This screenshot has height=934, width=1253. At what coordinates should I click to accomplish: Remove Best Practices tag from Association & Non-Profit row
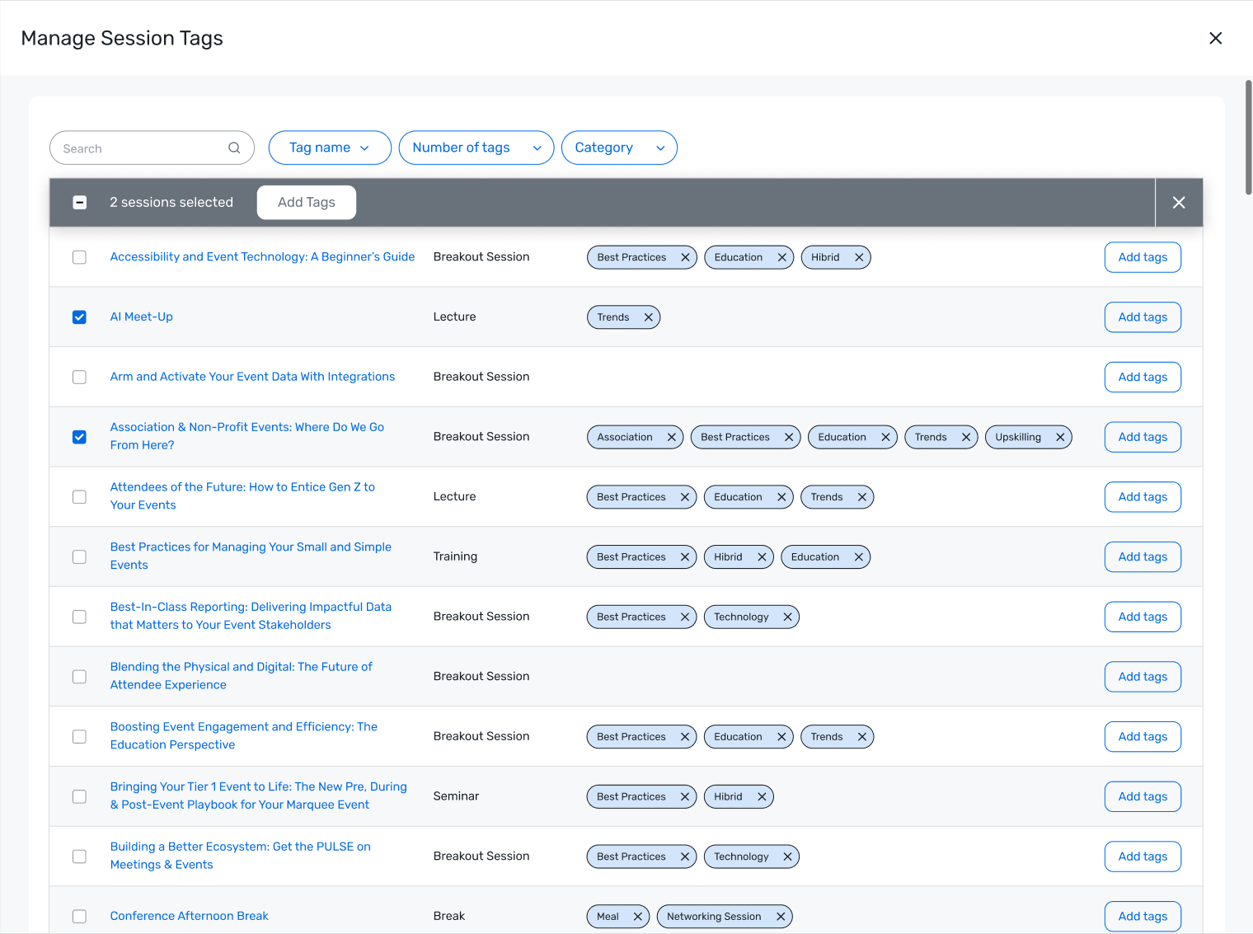tap(788, 437)
